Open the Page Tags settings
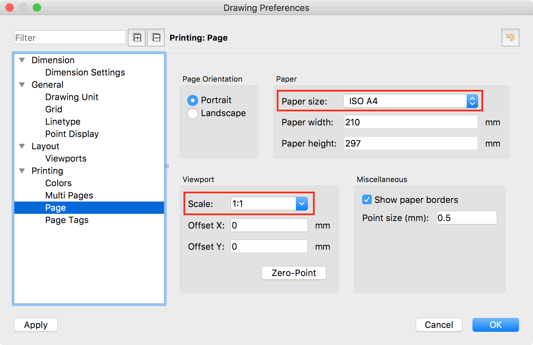Image resolution: width=533 pixels, height=345 pixels. coord(67,220)
